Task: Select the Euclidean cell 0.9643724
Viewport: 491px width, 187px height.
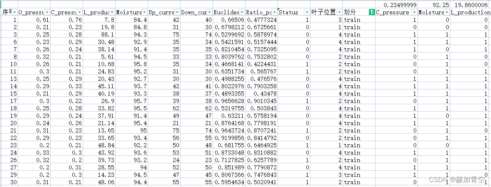Action: point(229,130)
